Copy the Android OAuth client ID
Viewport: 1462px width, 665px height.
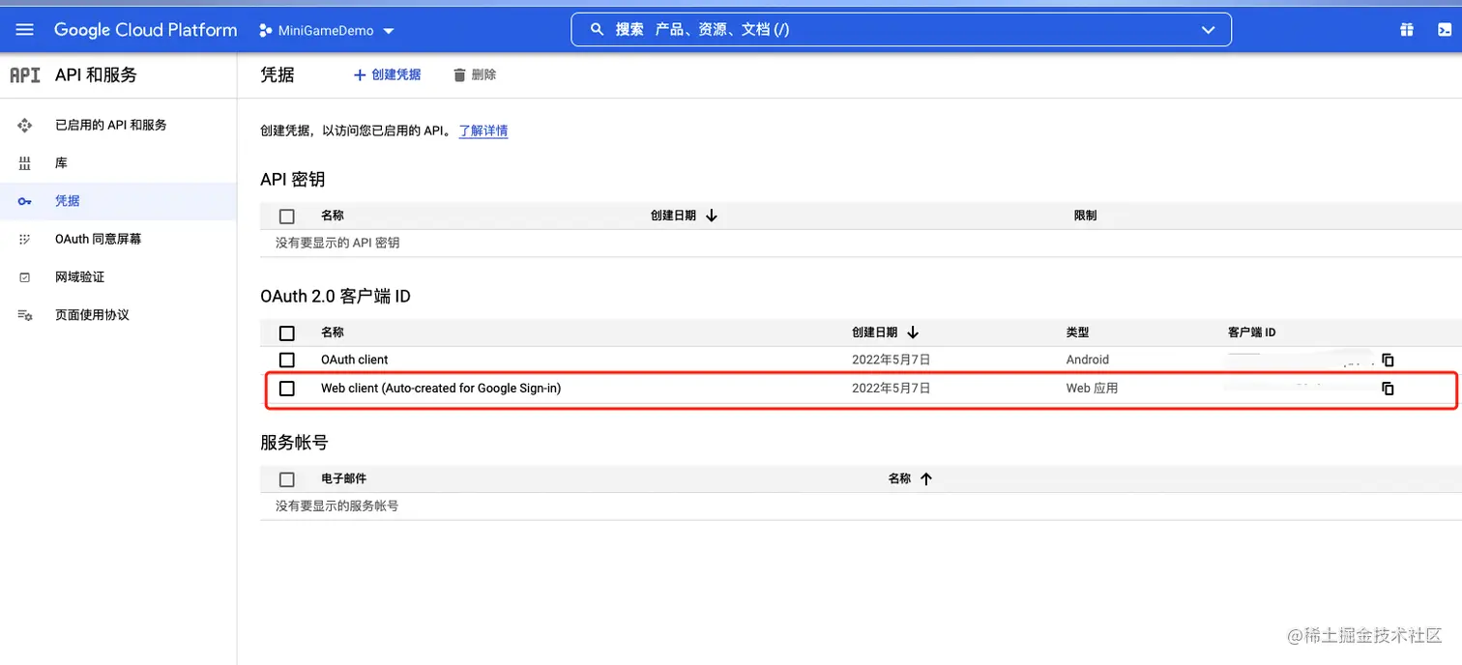[1388, 360]
